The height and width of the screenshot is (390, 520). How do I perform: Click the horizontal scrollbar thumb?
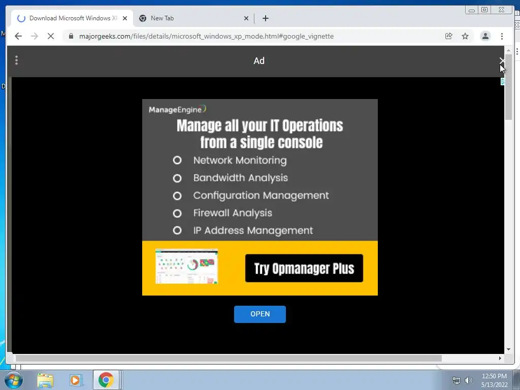(x=229, y=358)
